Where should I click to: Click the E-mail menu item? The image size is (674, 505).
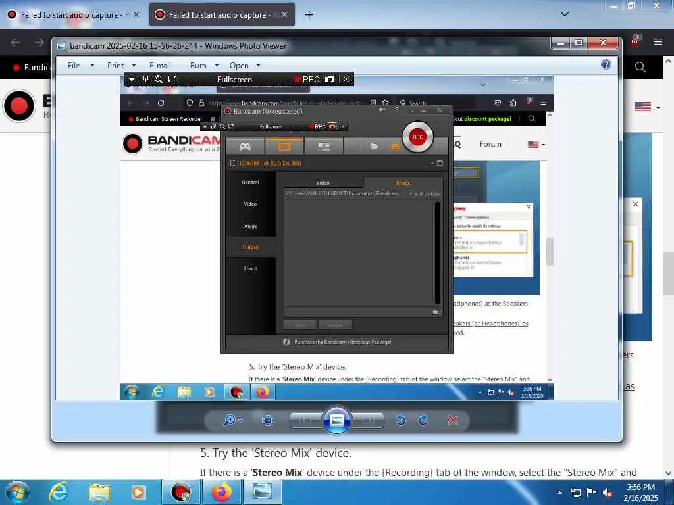[x=160, y=66]
